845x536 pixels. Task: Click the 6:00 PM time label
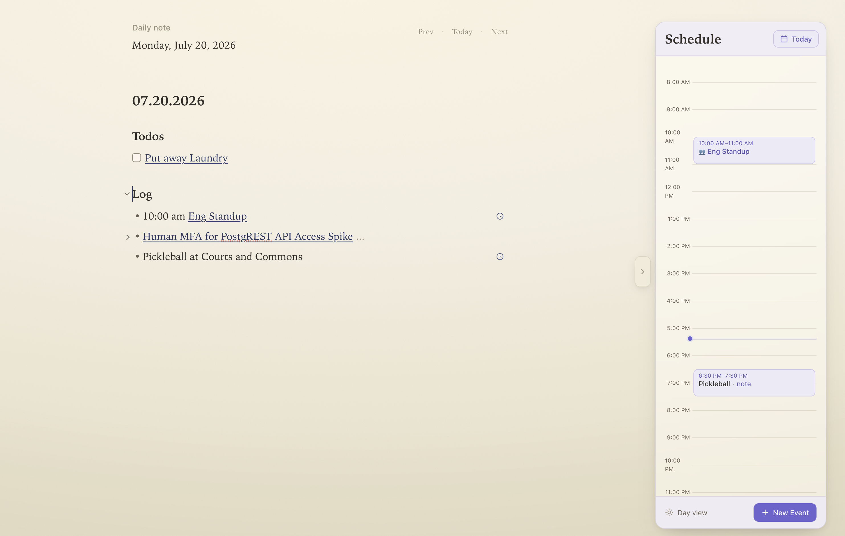tap(678, 356)
